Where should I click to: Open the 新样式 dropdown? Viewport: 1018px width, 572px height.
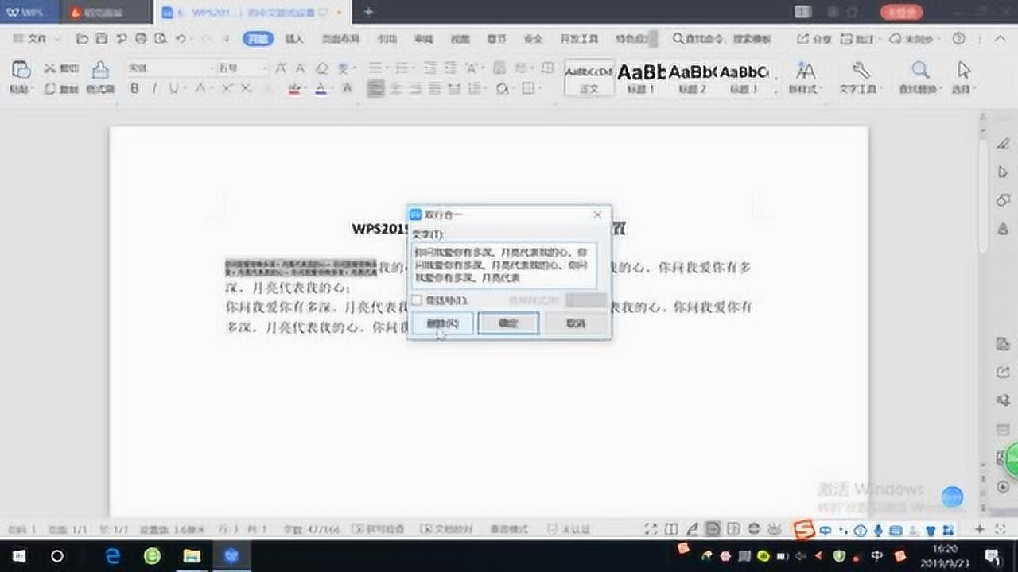click(806, 89)
